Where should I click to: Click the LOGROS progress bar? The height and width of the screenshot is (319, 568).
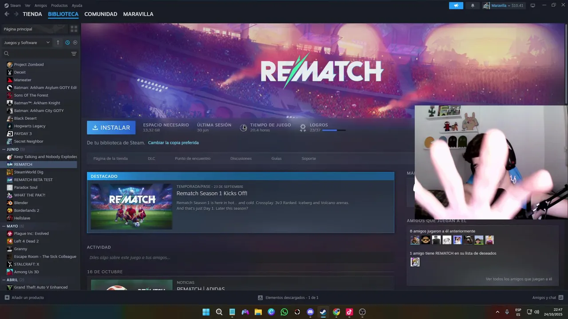coord(334,130)
